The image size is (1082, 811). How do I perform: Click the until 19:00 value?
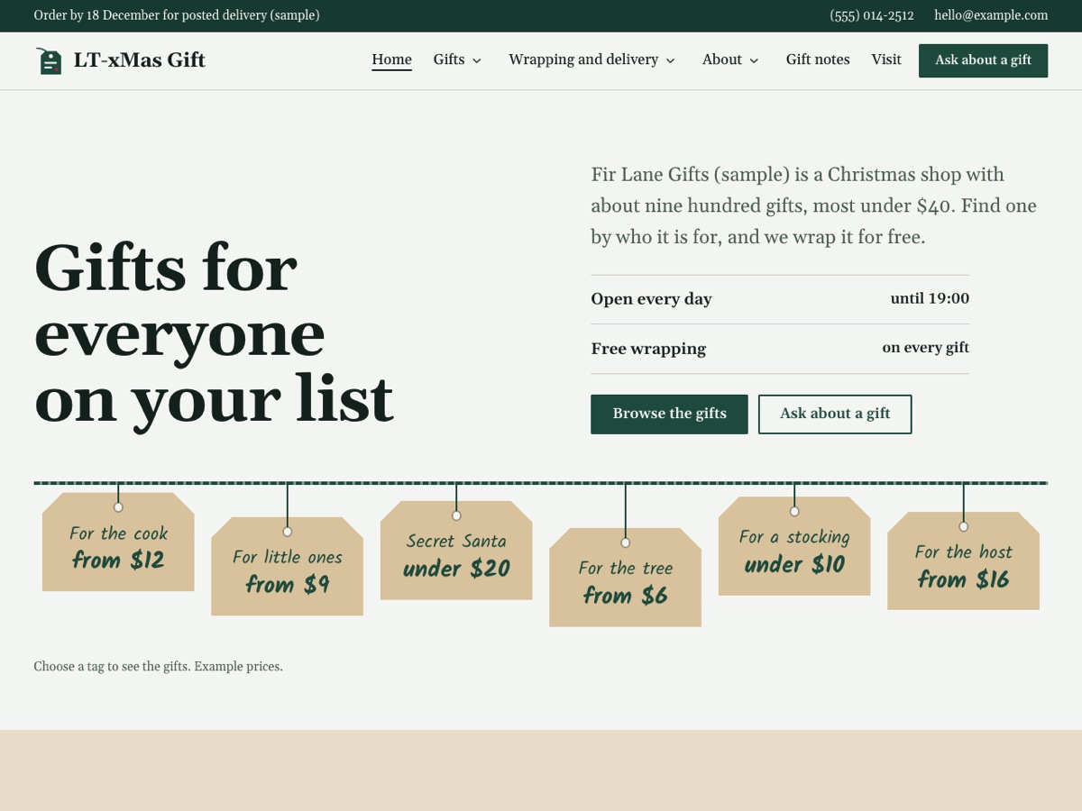click(930, 298)
